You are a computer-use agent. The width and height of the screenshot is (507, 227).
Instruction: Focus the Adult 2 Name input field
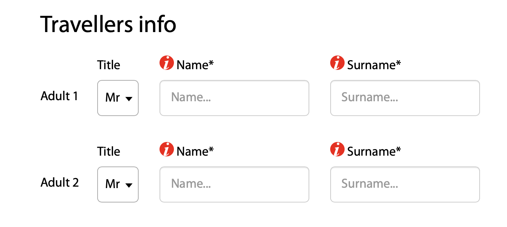tap(234, 184)
